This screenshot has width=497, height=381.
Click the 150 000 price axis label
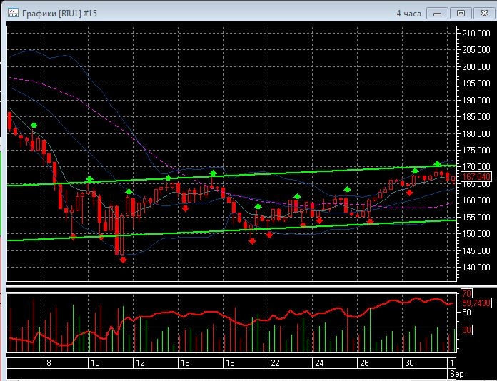(x=476, y=234)
